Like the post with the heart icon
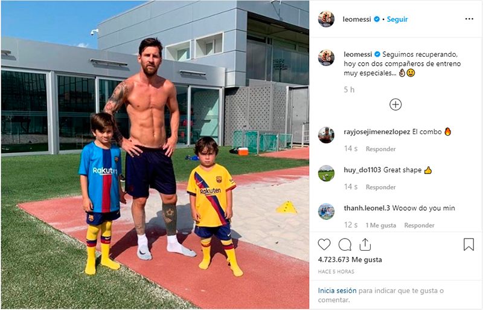The image size is (483, 310). coord(324,244)
